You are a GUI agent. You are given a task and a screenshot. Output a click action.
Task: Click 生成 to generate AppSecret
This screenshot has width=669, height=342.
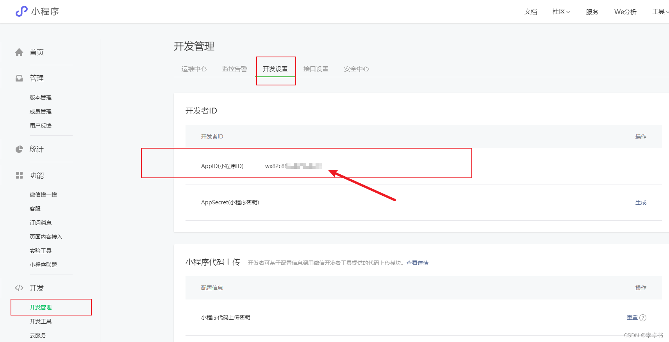(641, 202)
